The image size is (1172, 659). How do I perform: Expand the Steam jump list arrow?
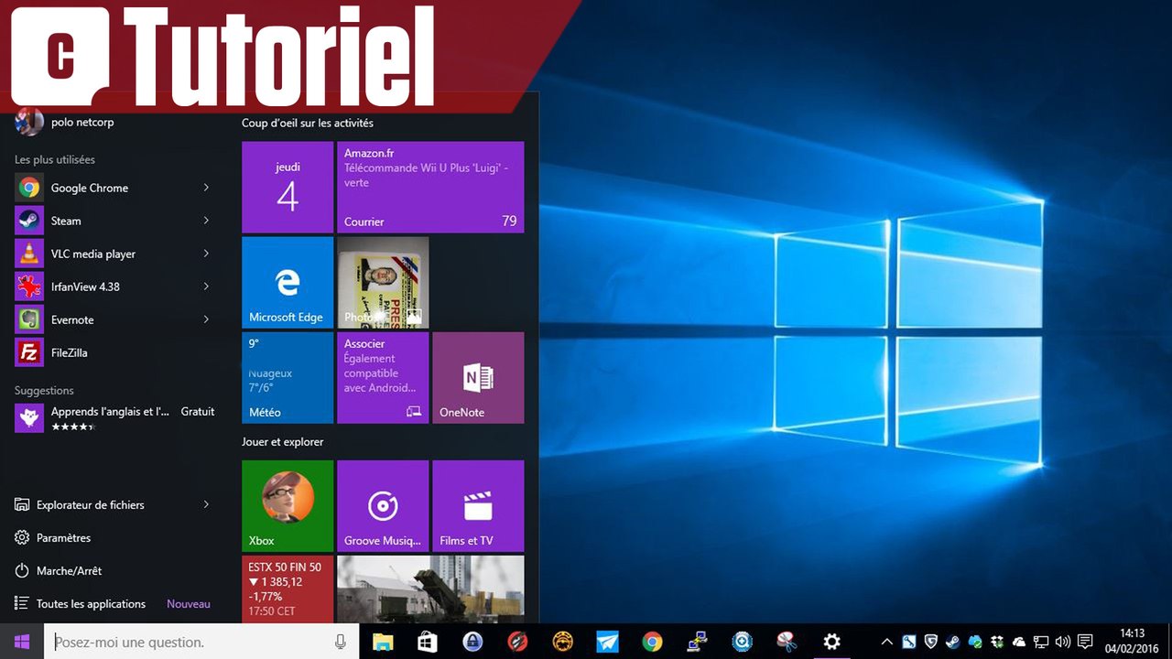click(x=206, y=221)
